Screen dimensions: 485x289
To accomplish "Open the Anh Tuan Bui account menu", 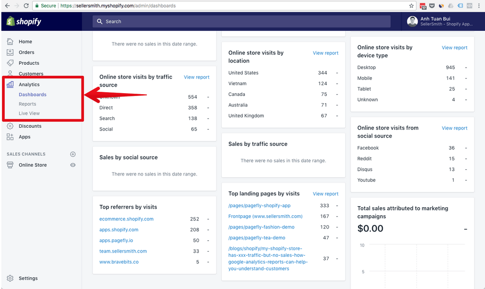I will pos(440,21).
